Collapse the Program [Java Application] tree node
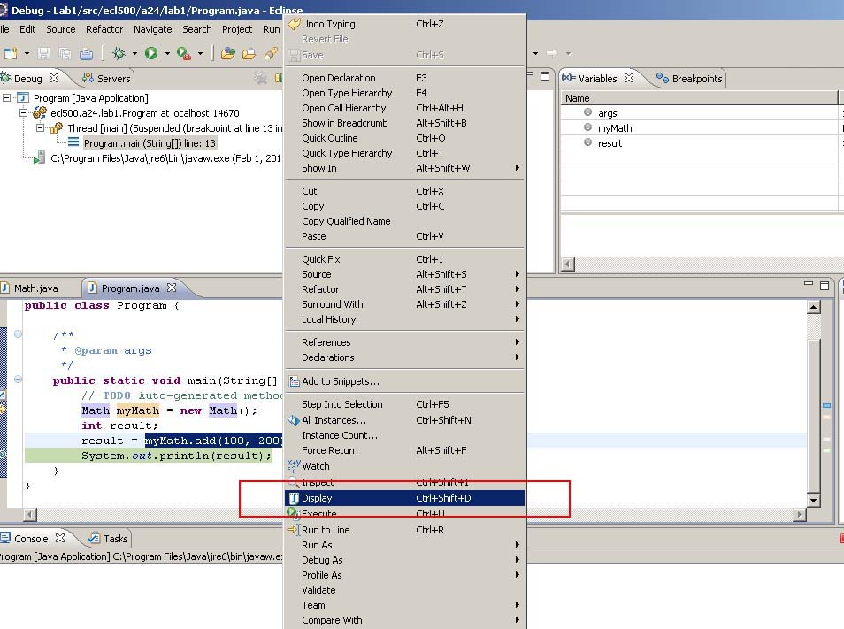844x629 pixels. 6,98
